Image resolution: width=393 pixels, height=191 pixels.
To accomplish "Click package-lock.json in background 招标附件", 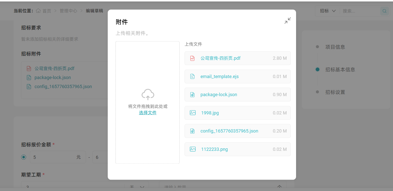I will 53,78.
